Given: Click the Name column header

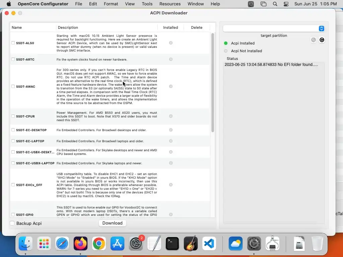Looking at the screenshot, I should 33,27.
